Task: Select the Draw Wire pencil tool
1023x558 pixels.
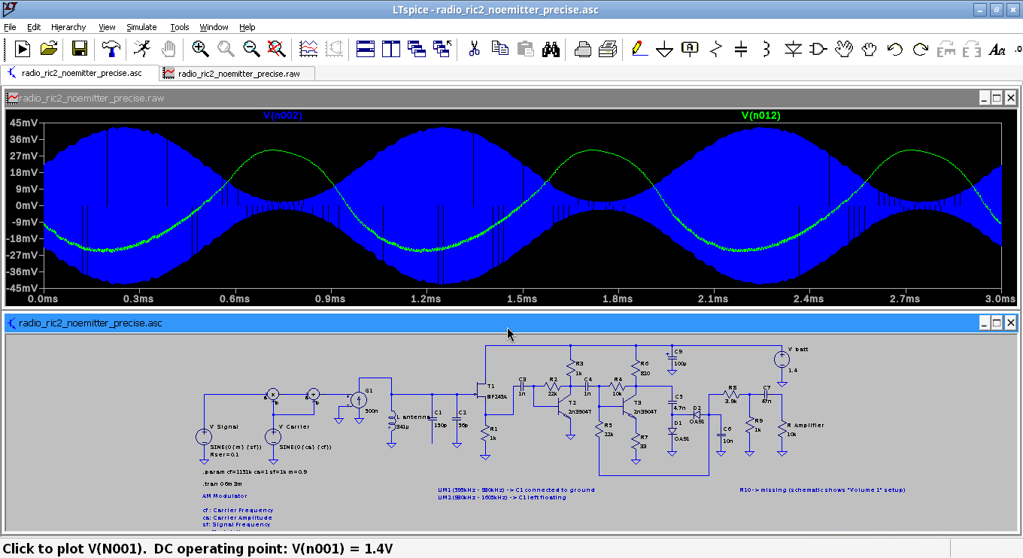Action: click(x=639, y=49)
